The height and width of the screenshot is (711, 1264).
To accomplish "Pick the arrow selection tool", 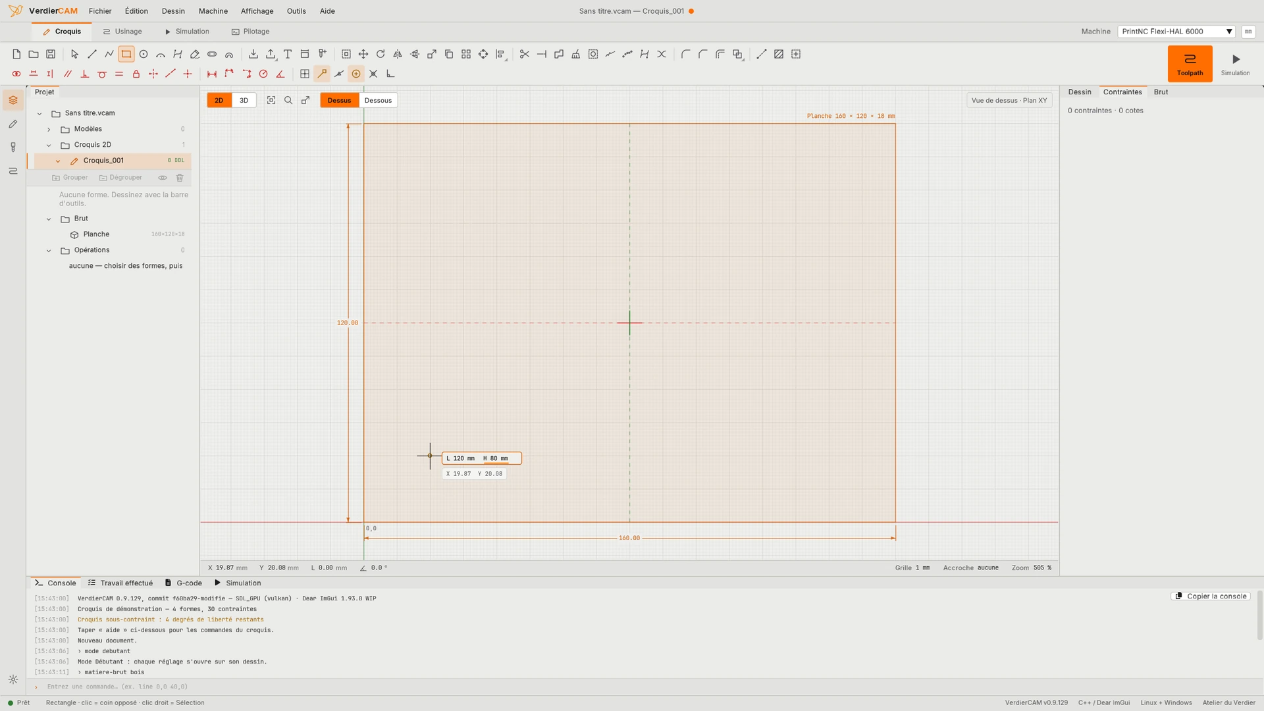I will point(74,54).
